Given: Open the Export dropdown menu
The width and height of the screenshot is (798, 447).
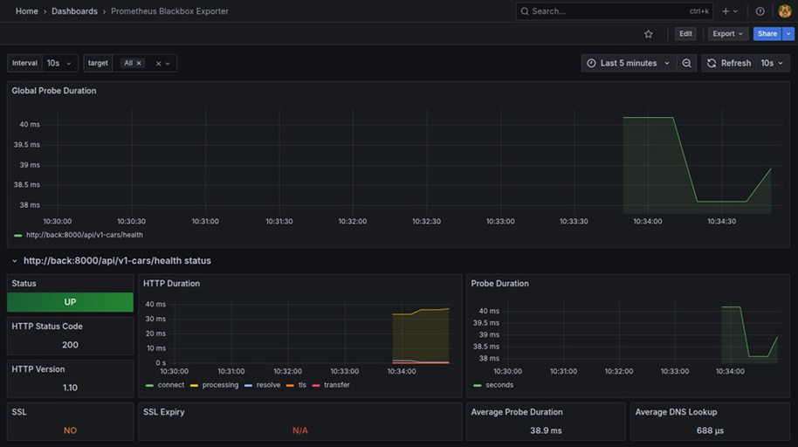Looking at the screenshot, I should pos(728,33).
